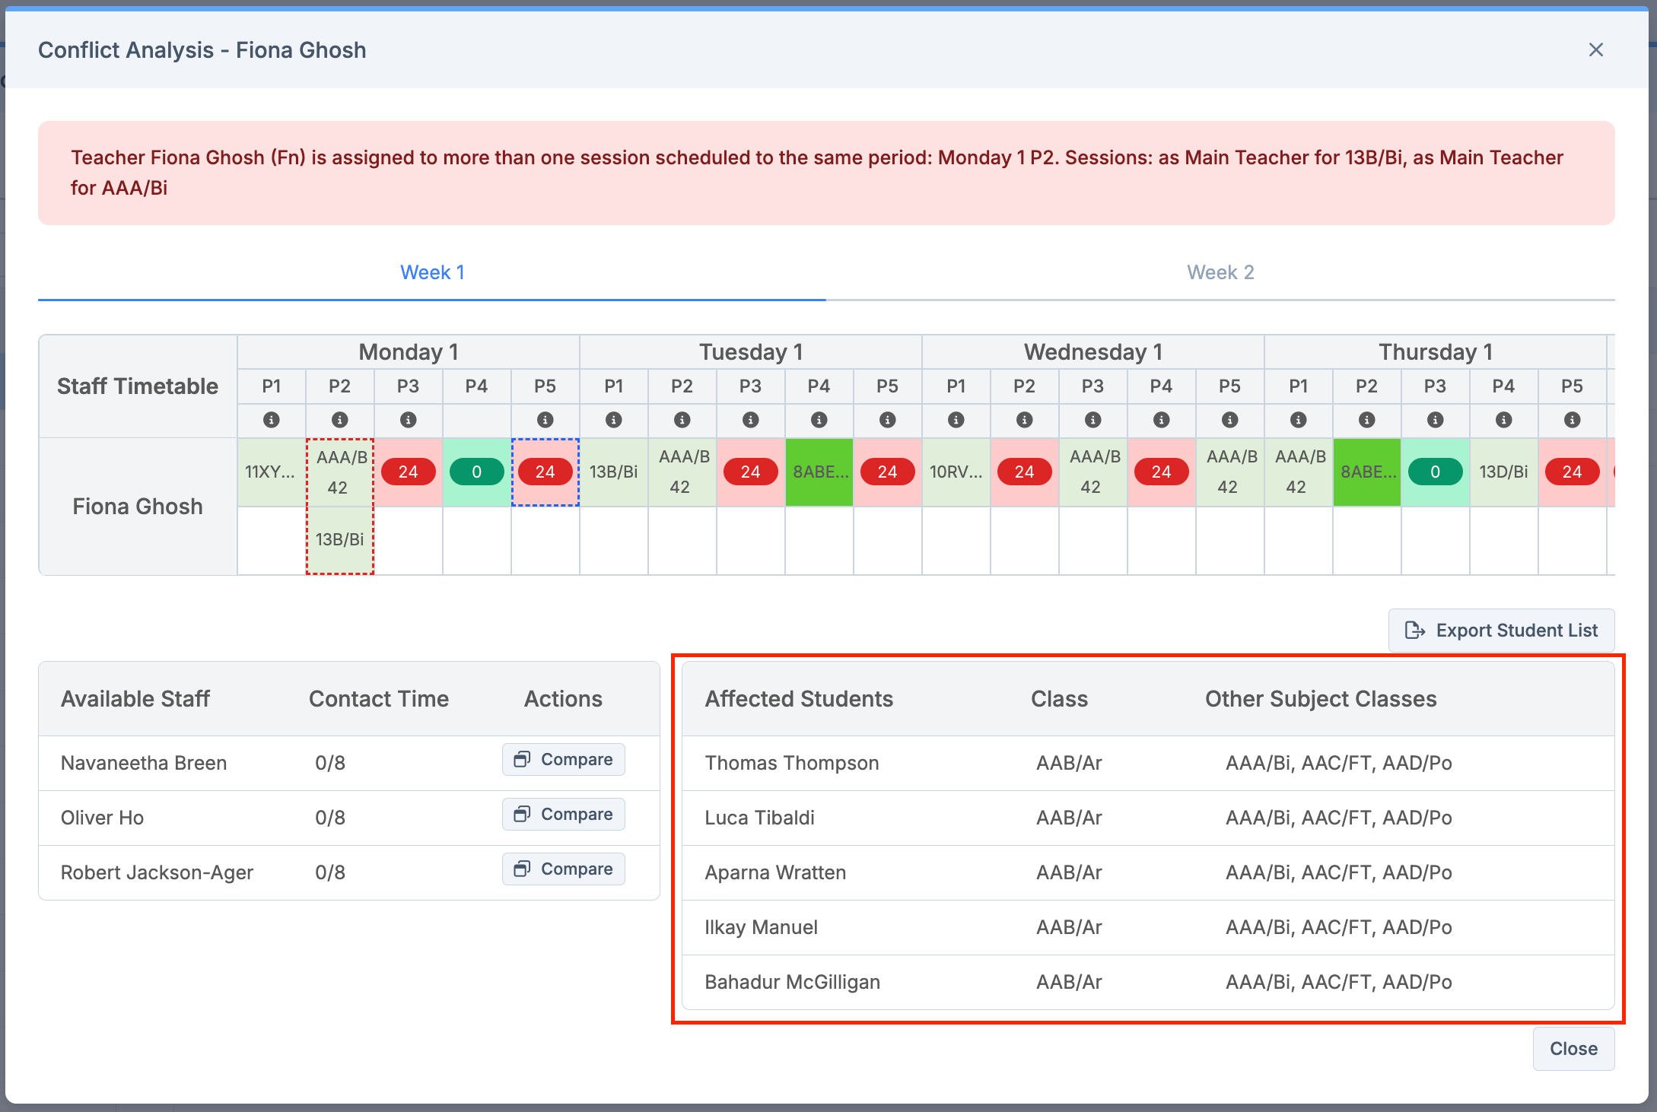This screenshot has height=1112, width=1657.
Task: Click the Export Student List button
Action: coord(1501,631)
